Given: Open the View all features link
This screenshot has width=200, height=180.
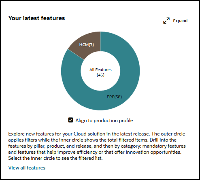Looking at the screenshot, I should (27, 168).
